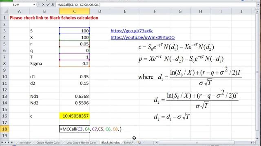Click the q value cell showing 0
261x146 pixels.
[x=74, y=50]
